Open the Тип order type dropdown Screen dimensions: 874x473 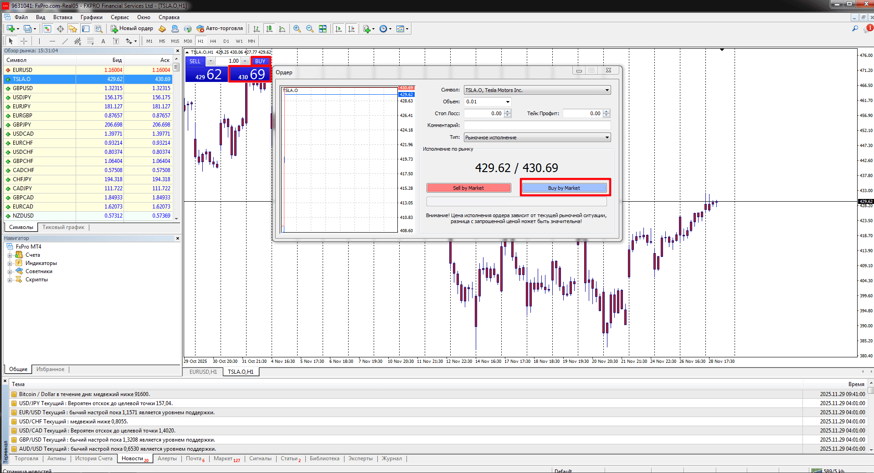pos(537,137)
